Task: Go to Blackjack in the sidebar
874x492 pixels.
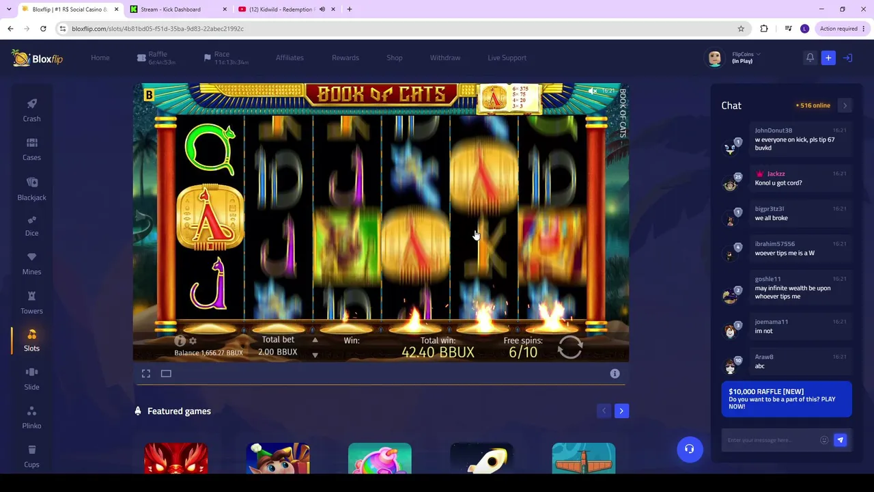Action: (31, 189)
